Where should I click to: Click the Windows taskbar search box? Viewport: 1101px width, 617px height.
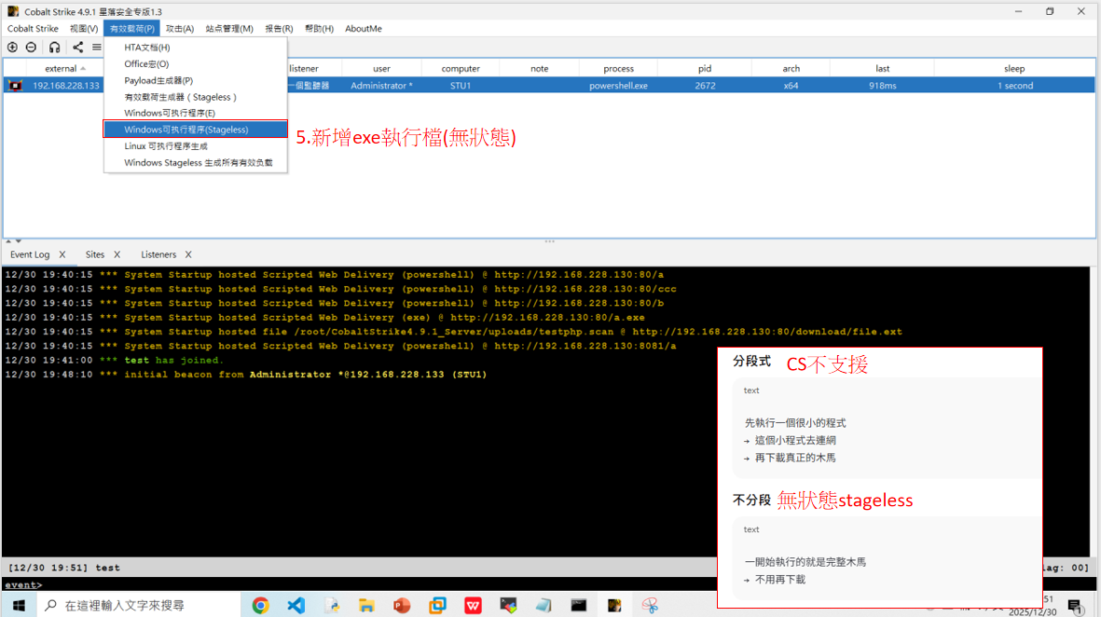[138, 605]
